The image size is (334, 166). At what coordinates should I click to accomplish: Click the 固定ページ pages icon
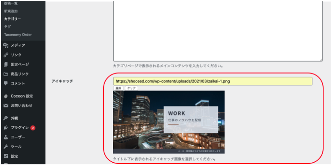[x=6, y=64]
